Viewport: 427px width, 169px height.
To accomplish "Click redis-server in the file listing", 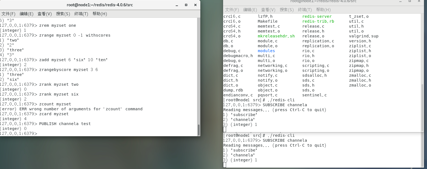I will click(x=317, y=16).
